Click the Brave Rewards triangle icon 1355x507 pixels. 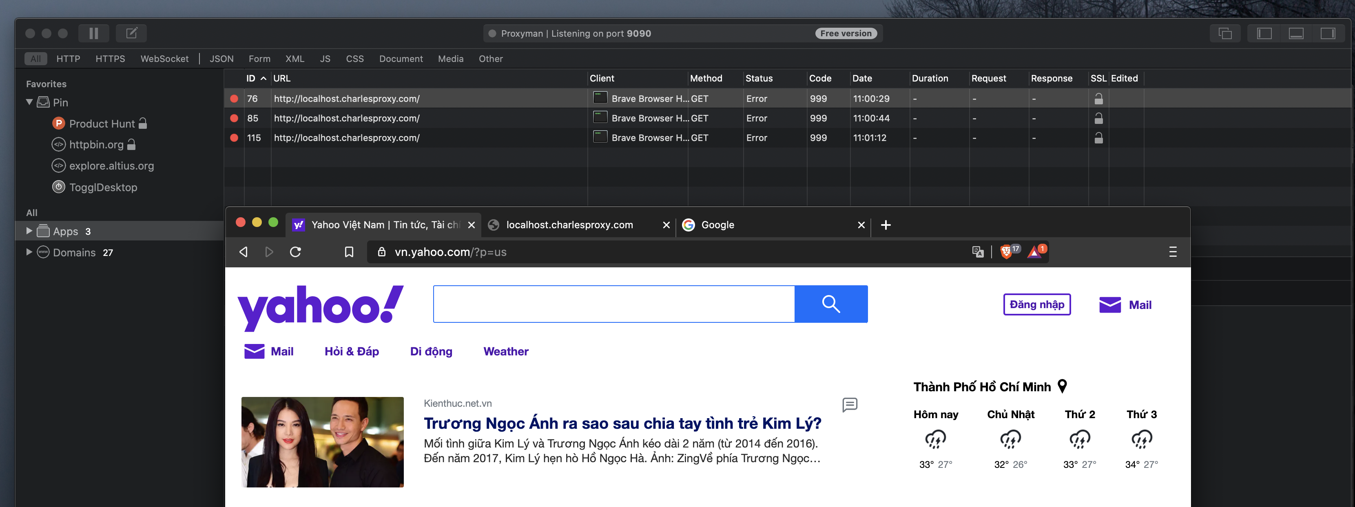click(1034, 252)
